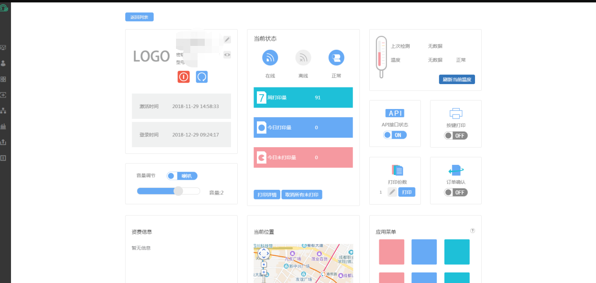Enable the 按键打印 switch
The height and width of the screenshot is (283, 596).
click(456, 136)
